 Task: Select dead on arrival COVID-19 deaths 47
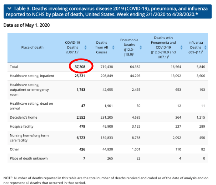point(83,106)
